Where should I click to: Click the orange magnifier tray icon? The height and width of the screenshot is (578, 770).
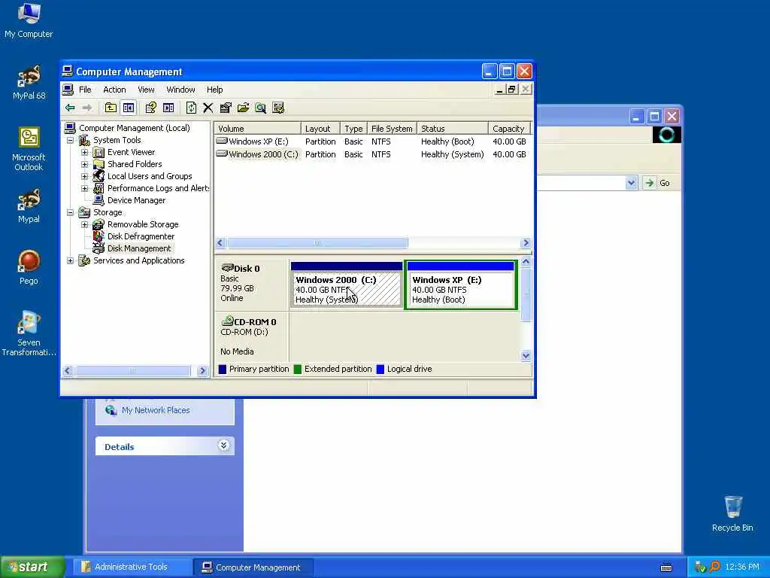pyautogui.click(x=715, y=567)
